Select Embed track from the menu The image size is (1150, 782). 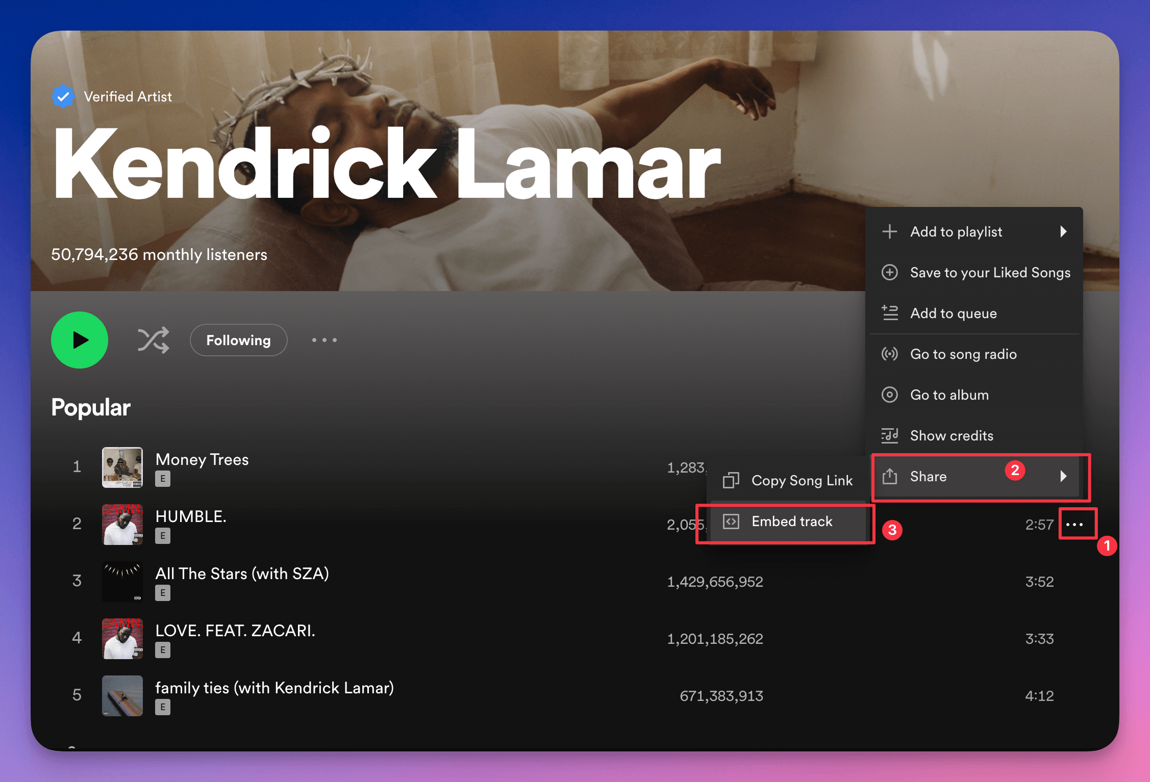791,522
